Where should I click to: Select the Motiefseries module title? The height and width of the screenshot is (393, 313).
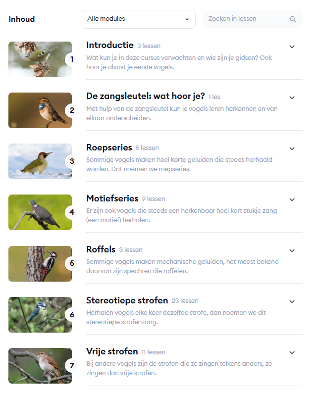click(x=112, y=198)
